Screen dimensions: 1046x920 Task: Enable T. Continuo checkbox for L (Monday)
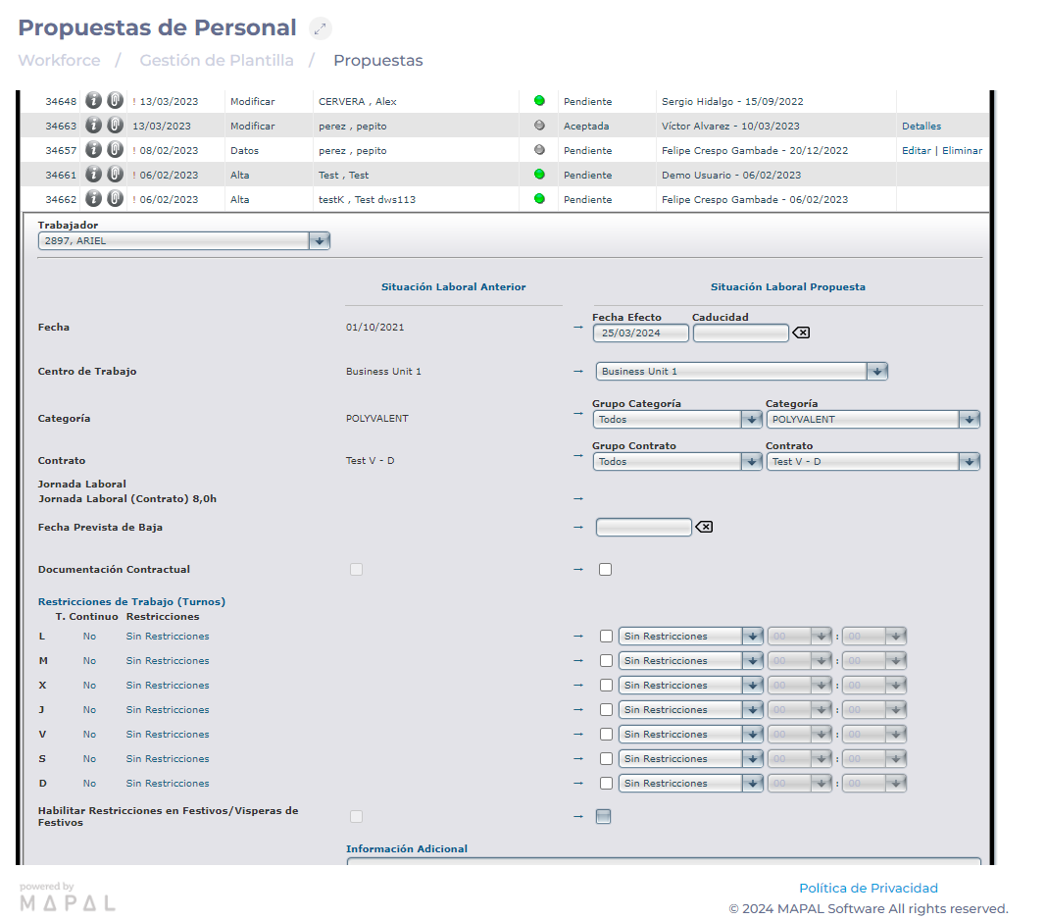coord(606,637)
